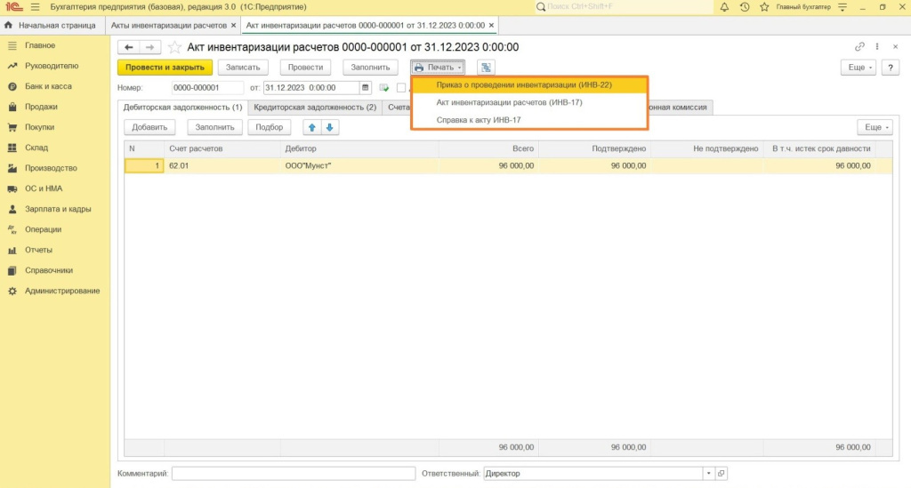Click the global search field
This screenshot has width=911, height=488.
pyautogui.click(x=625, y=7)
